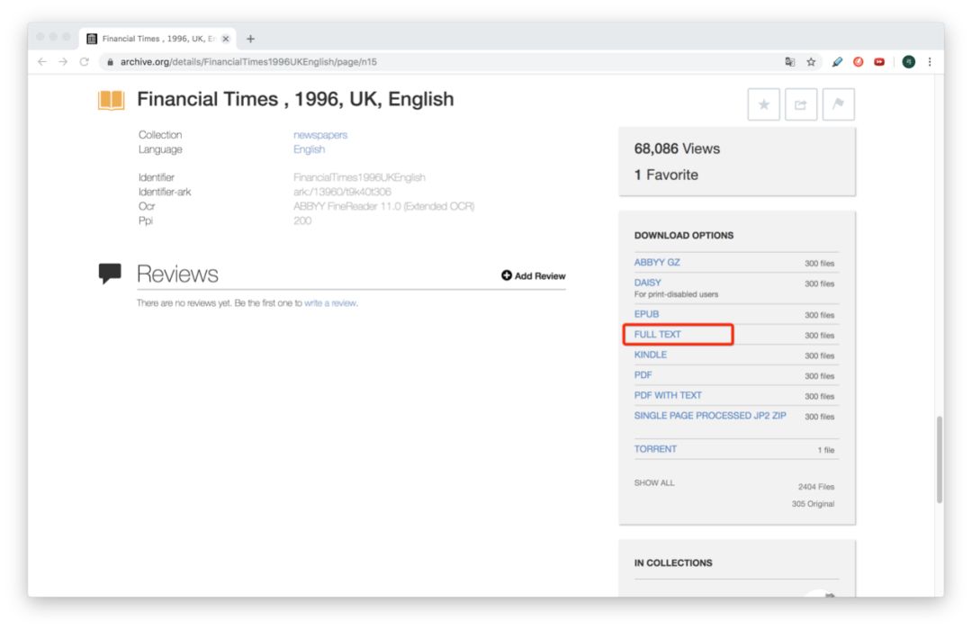Click the speech bubble Reviews icon

tap(111, 273)
